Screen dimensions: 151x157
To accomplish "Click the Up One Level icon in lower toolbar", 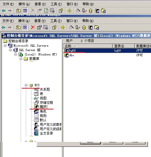I will pos(18,27).
